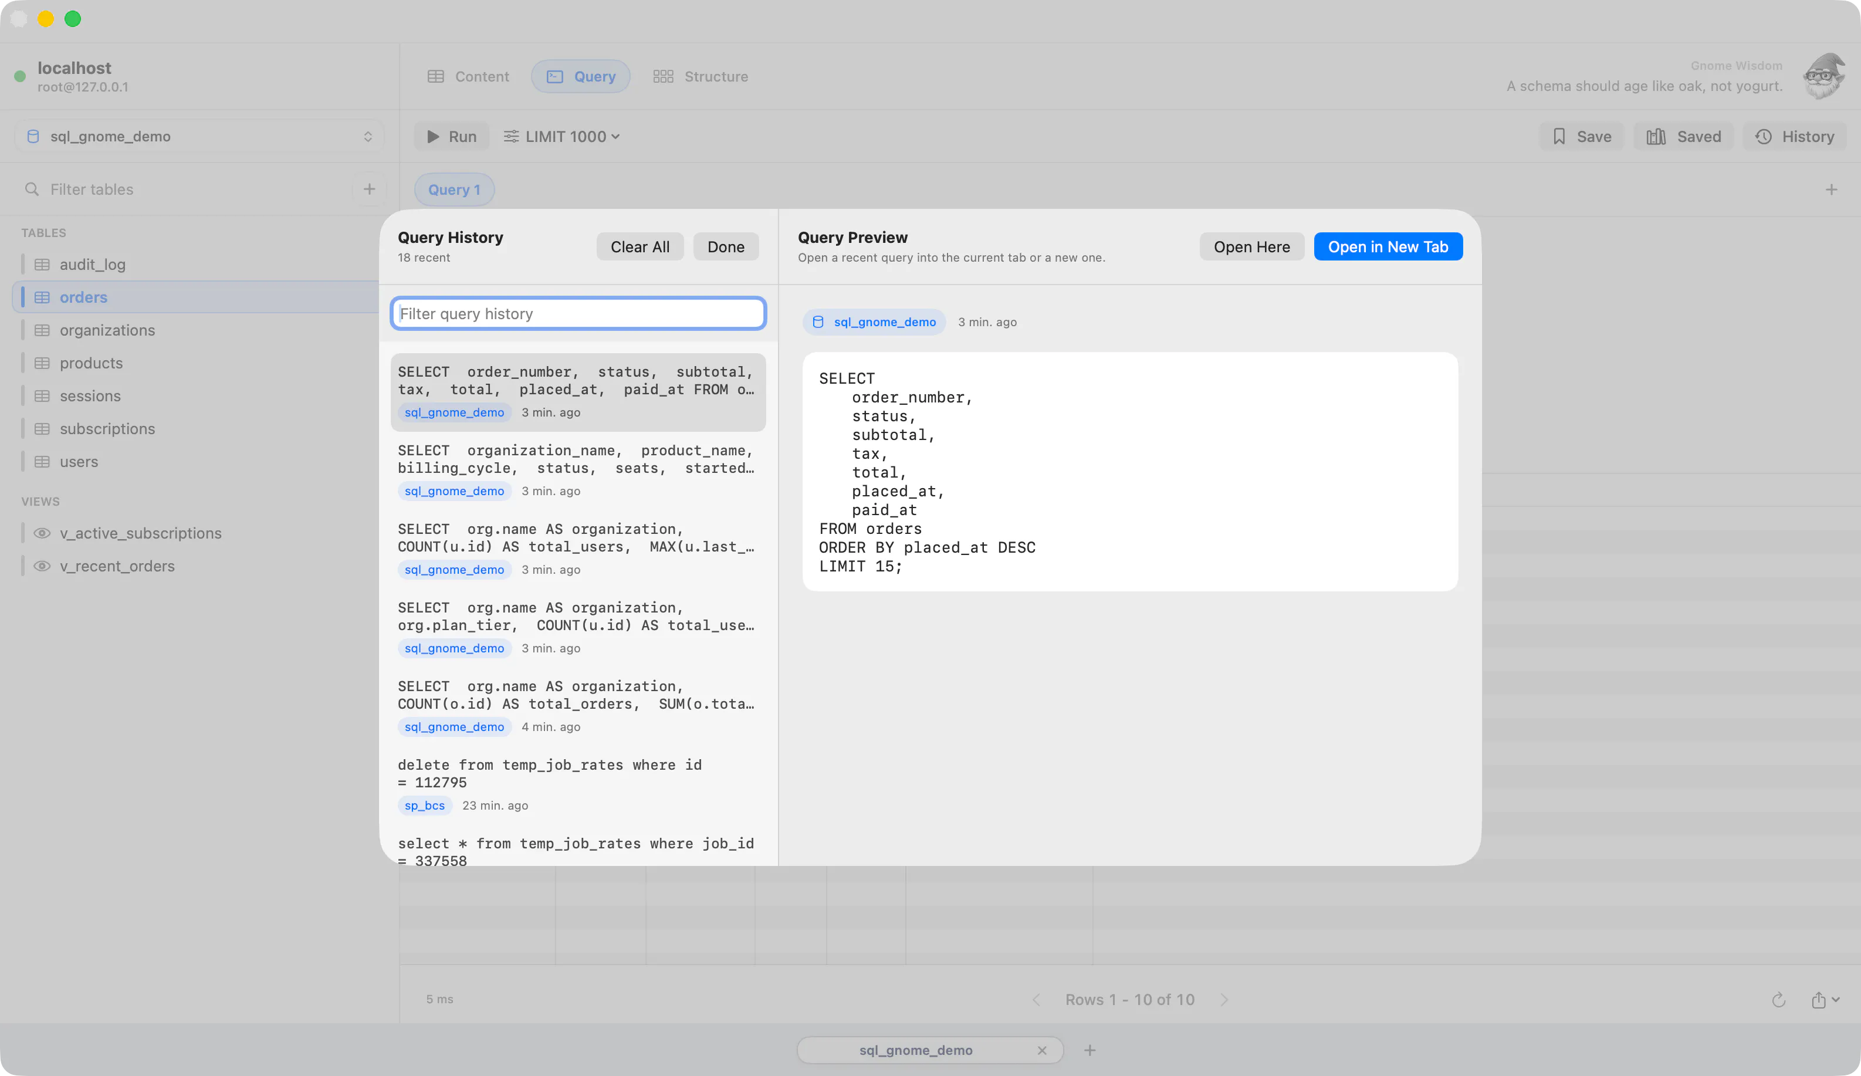The height and width of the screenshot is (1076, 1861).
Task: Select history query with MAX(u.last_
Action: [x=578, y=550]
